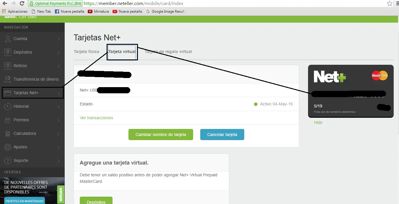Image resolution: width=399 pixels, height=204 pixels.
Task: Reload the page with refresh icon
Action: (x=22, y=4)
